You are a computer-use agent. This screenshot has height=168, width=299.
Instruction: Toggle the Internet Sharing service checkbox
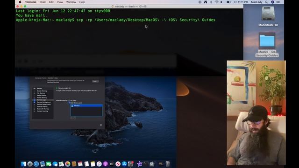click(34, 107)
